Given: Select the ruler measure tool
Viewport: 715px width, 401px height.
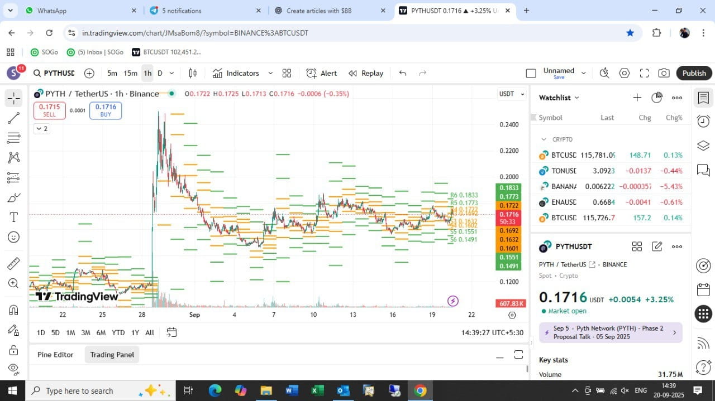Looking at the screenshot, I should click(x=14, y=263).
